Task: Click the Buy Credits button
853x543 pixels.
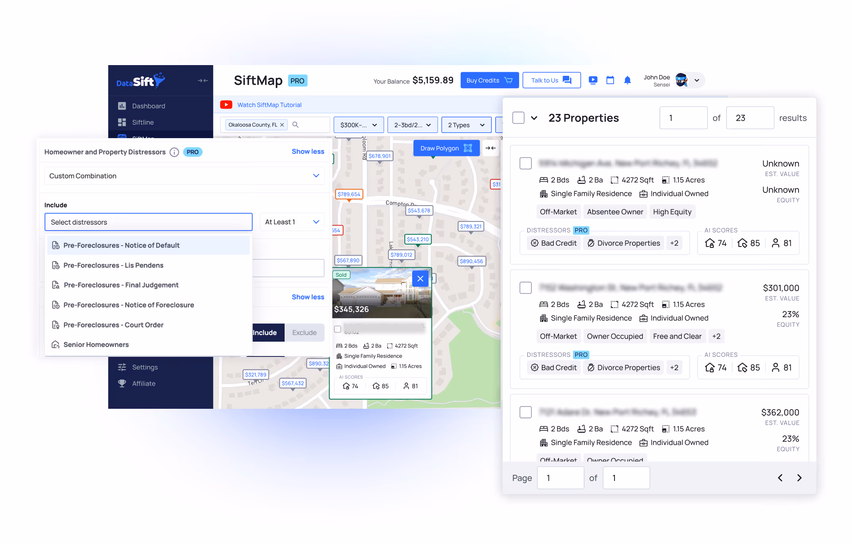Action: click(489, 80)
